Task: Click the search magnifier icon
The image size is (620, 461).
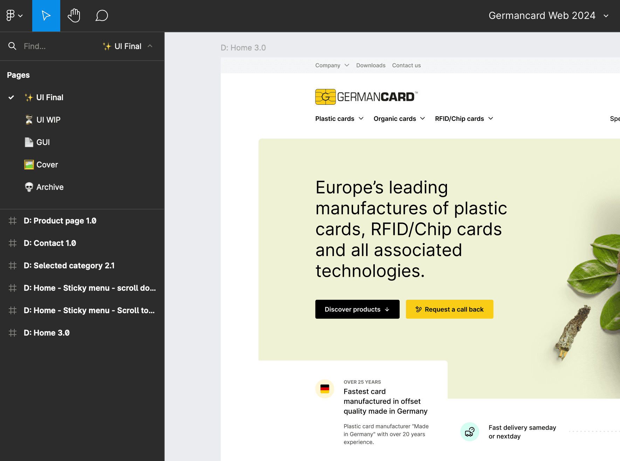Action: pos(12,46)
